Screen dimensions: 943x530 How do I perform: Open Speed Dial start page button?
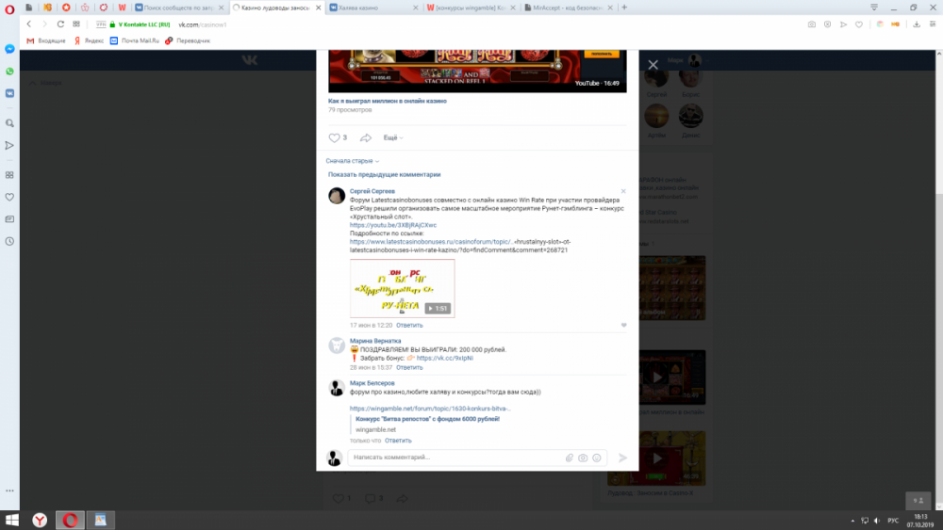(x=76, y=24)
